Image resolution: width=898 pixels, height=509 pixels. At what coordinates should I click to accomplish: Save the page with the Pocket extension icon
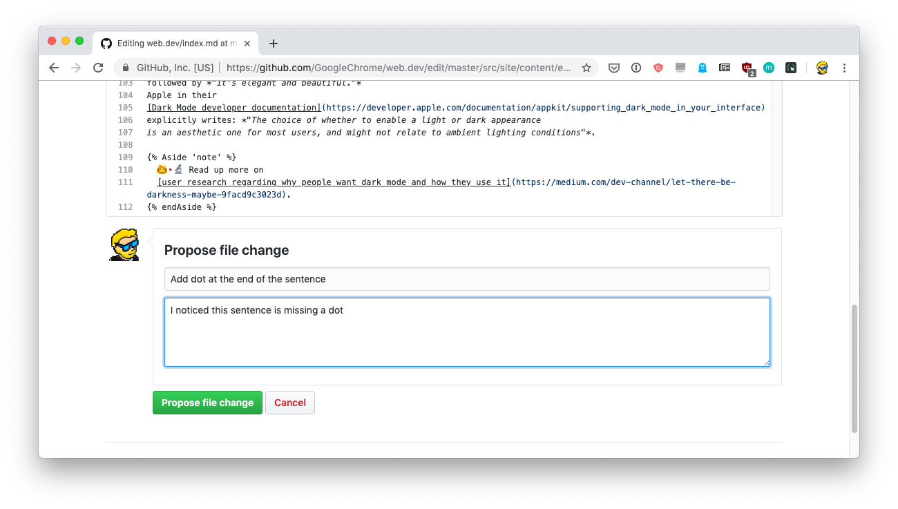[613, 67]
